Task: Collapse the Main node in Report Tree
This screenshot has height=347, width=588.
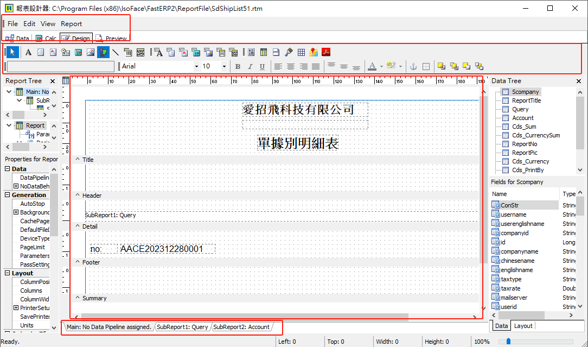Action: coord(9,92)
